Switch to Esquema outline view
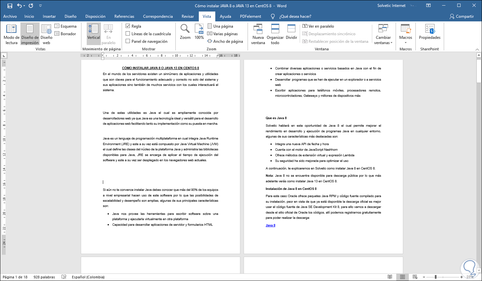 (x=65, y=26)
